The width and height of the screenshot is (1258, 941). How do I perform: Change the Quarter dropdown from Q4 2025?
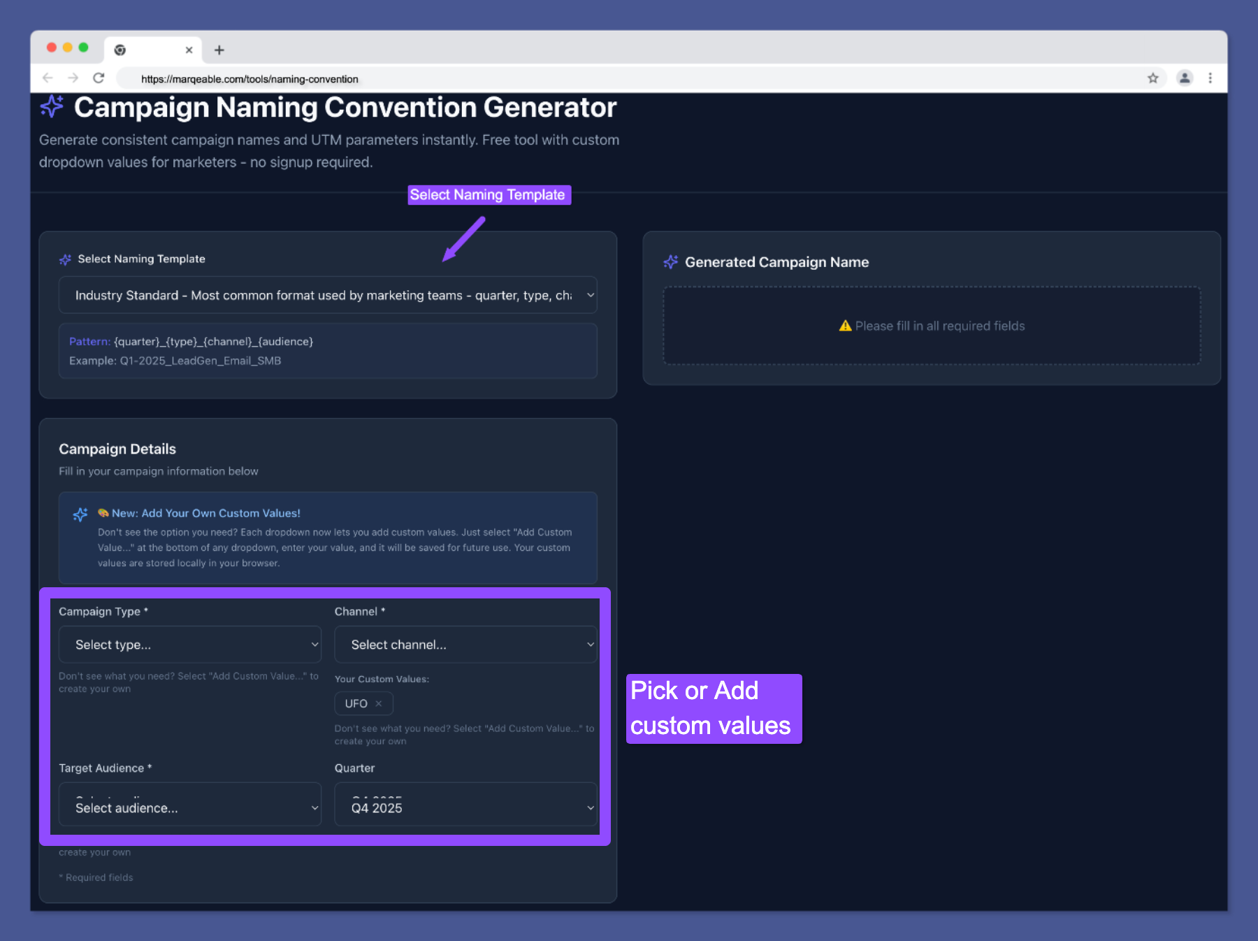[x=465, y=807]
